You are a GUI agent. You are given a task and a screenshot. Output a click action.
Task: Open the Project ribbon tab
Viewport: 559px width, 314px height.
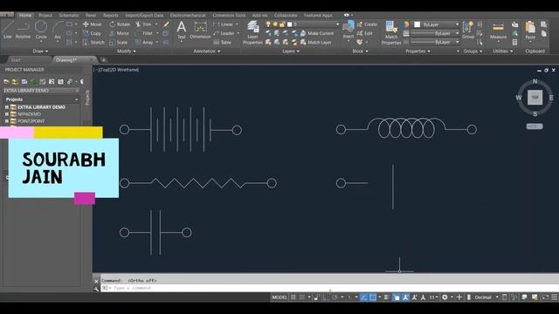pos(45,16)
